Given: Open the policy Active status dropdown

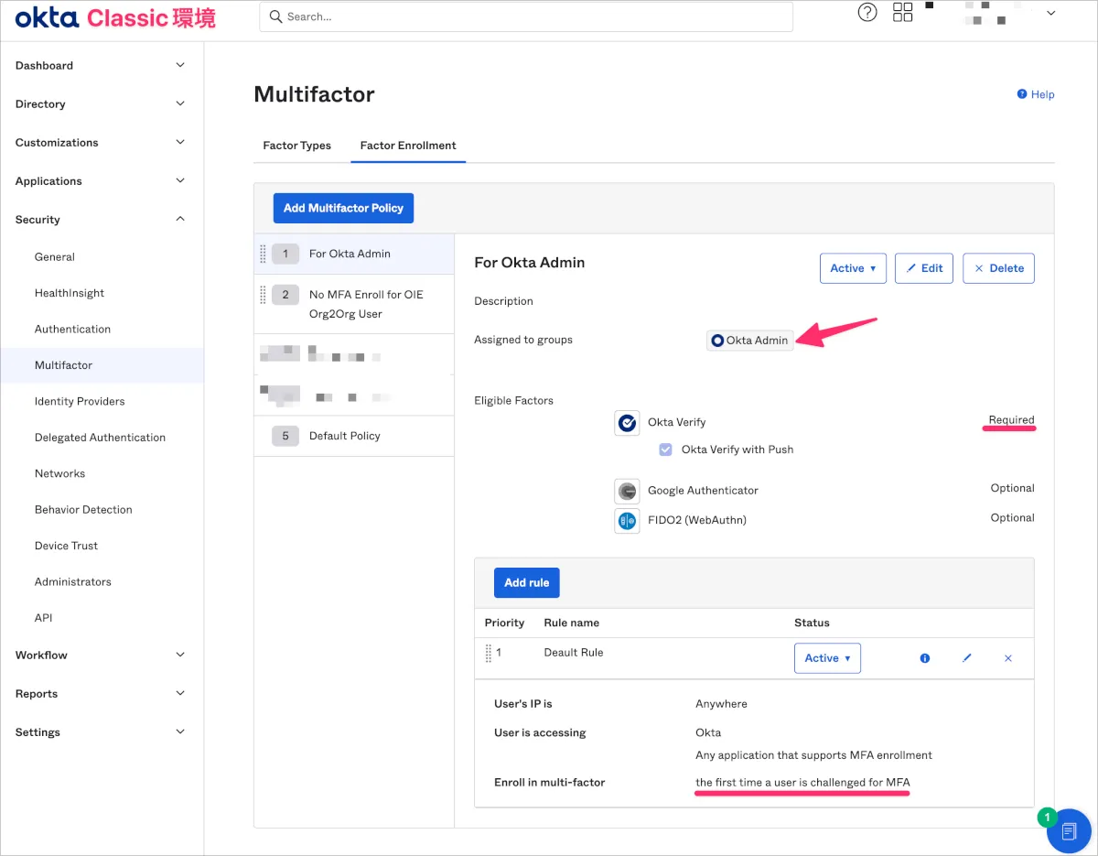Looking at the screenshot, I should pyautogui.click(x=853, y=268).
